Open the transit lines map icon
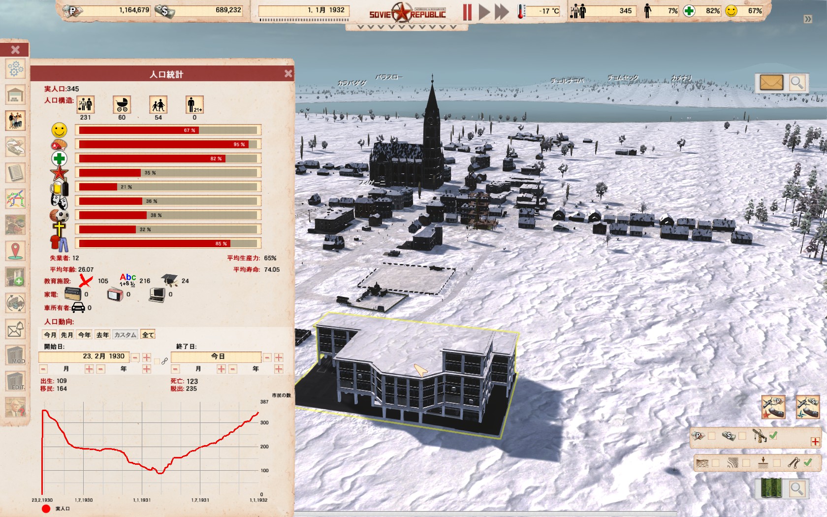827x517 pixels. pyautogui.click(x=15, y=199)
